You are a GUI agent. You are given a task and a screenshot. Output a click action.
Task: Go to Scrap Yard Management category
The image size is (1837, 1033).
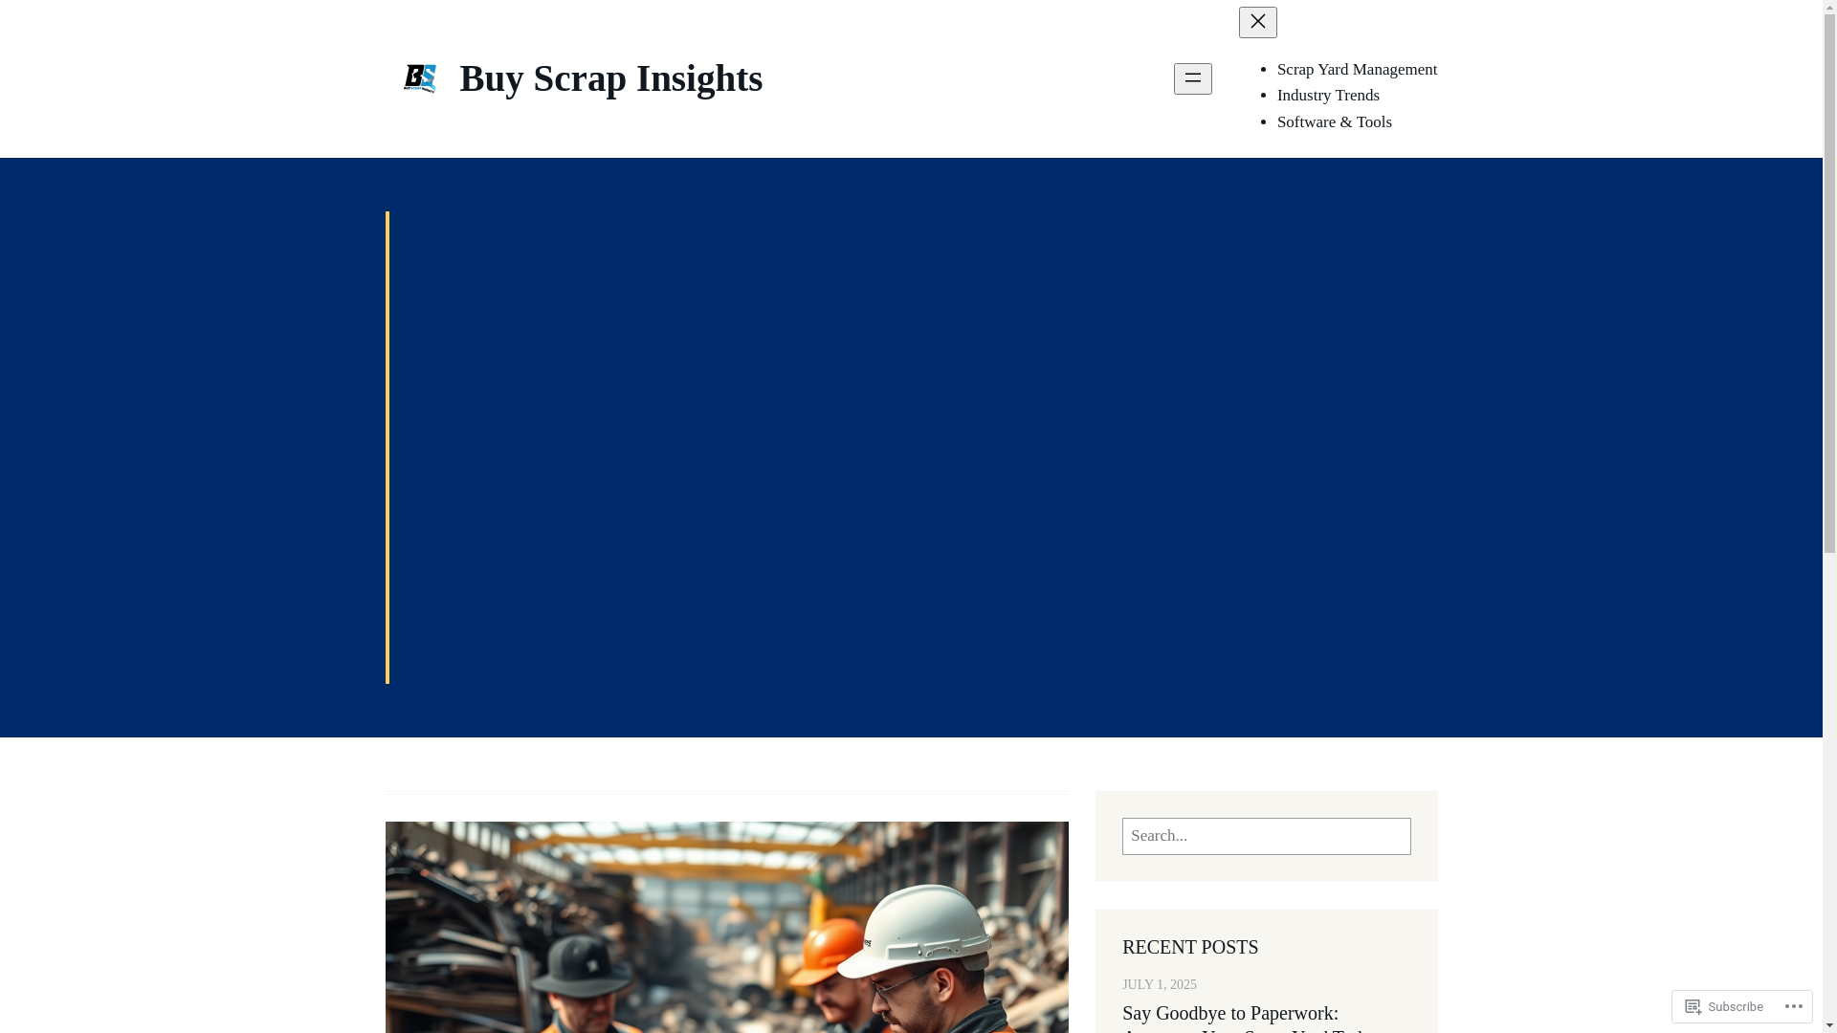[x=1357, y=69]
